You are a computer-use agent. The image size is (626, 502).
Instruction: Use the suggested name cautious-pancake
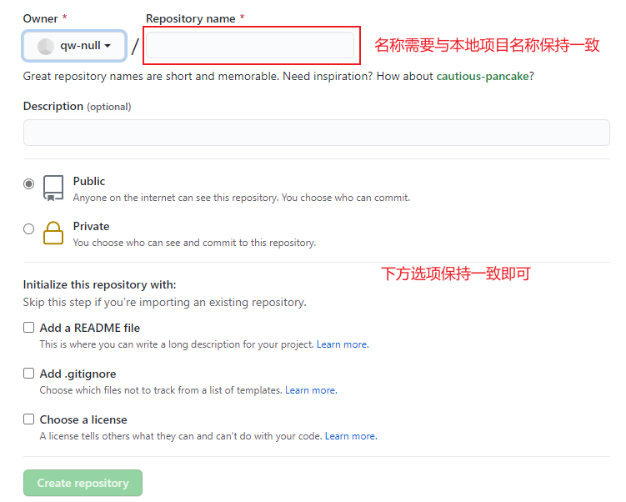click(x=483, y=76)
